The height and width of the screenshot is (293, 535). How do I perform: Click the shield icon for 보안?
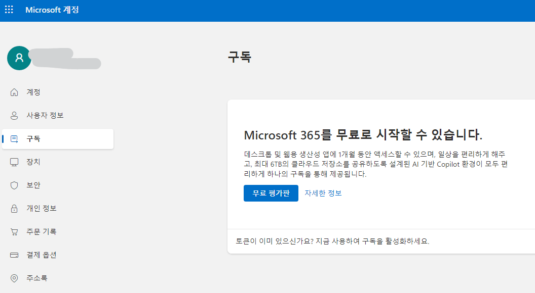pyautogui.click(x=14, y=185)
